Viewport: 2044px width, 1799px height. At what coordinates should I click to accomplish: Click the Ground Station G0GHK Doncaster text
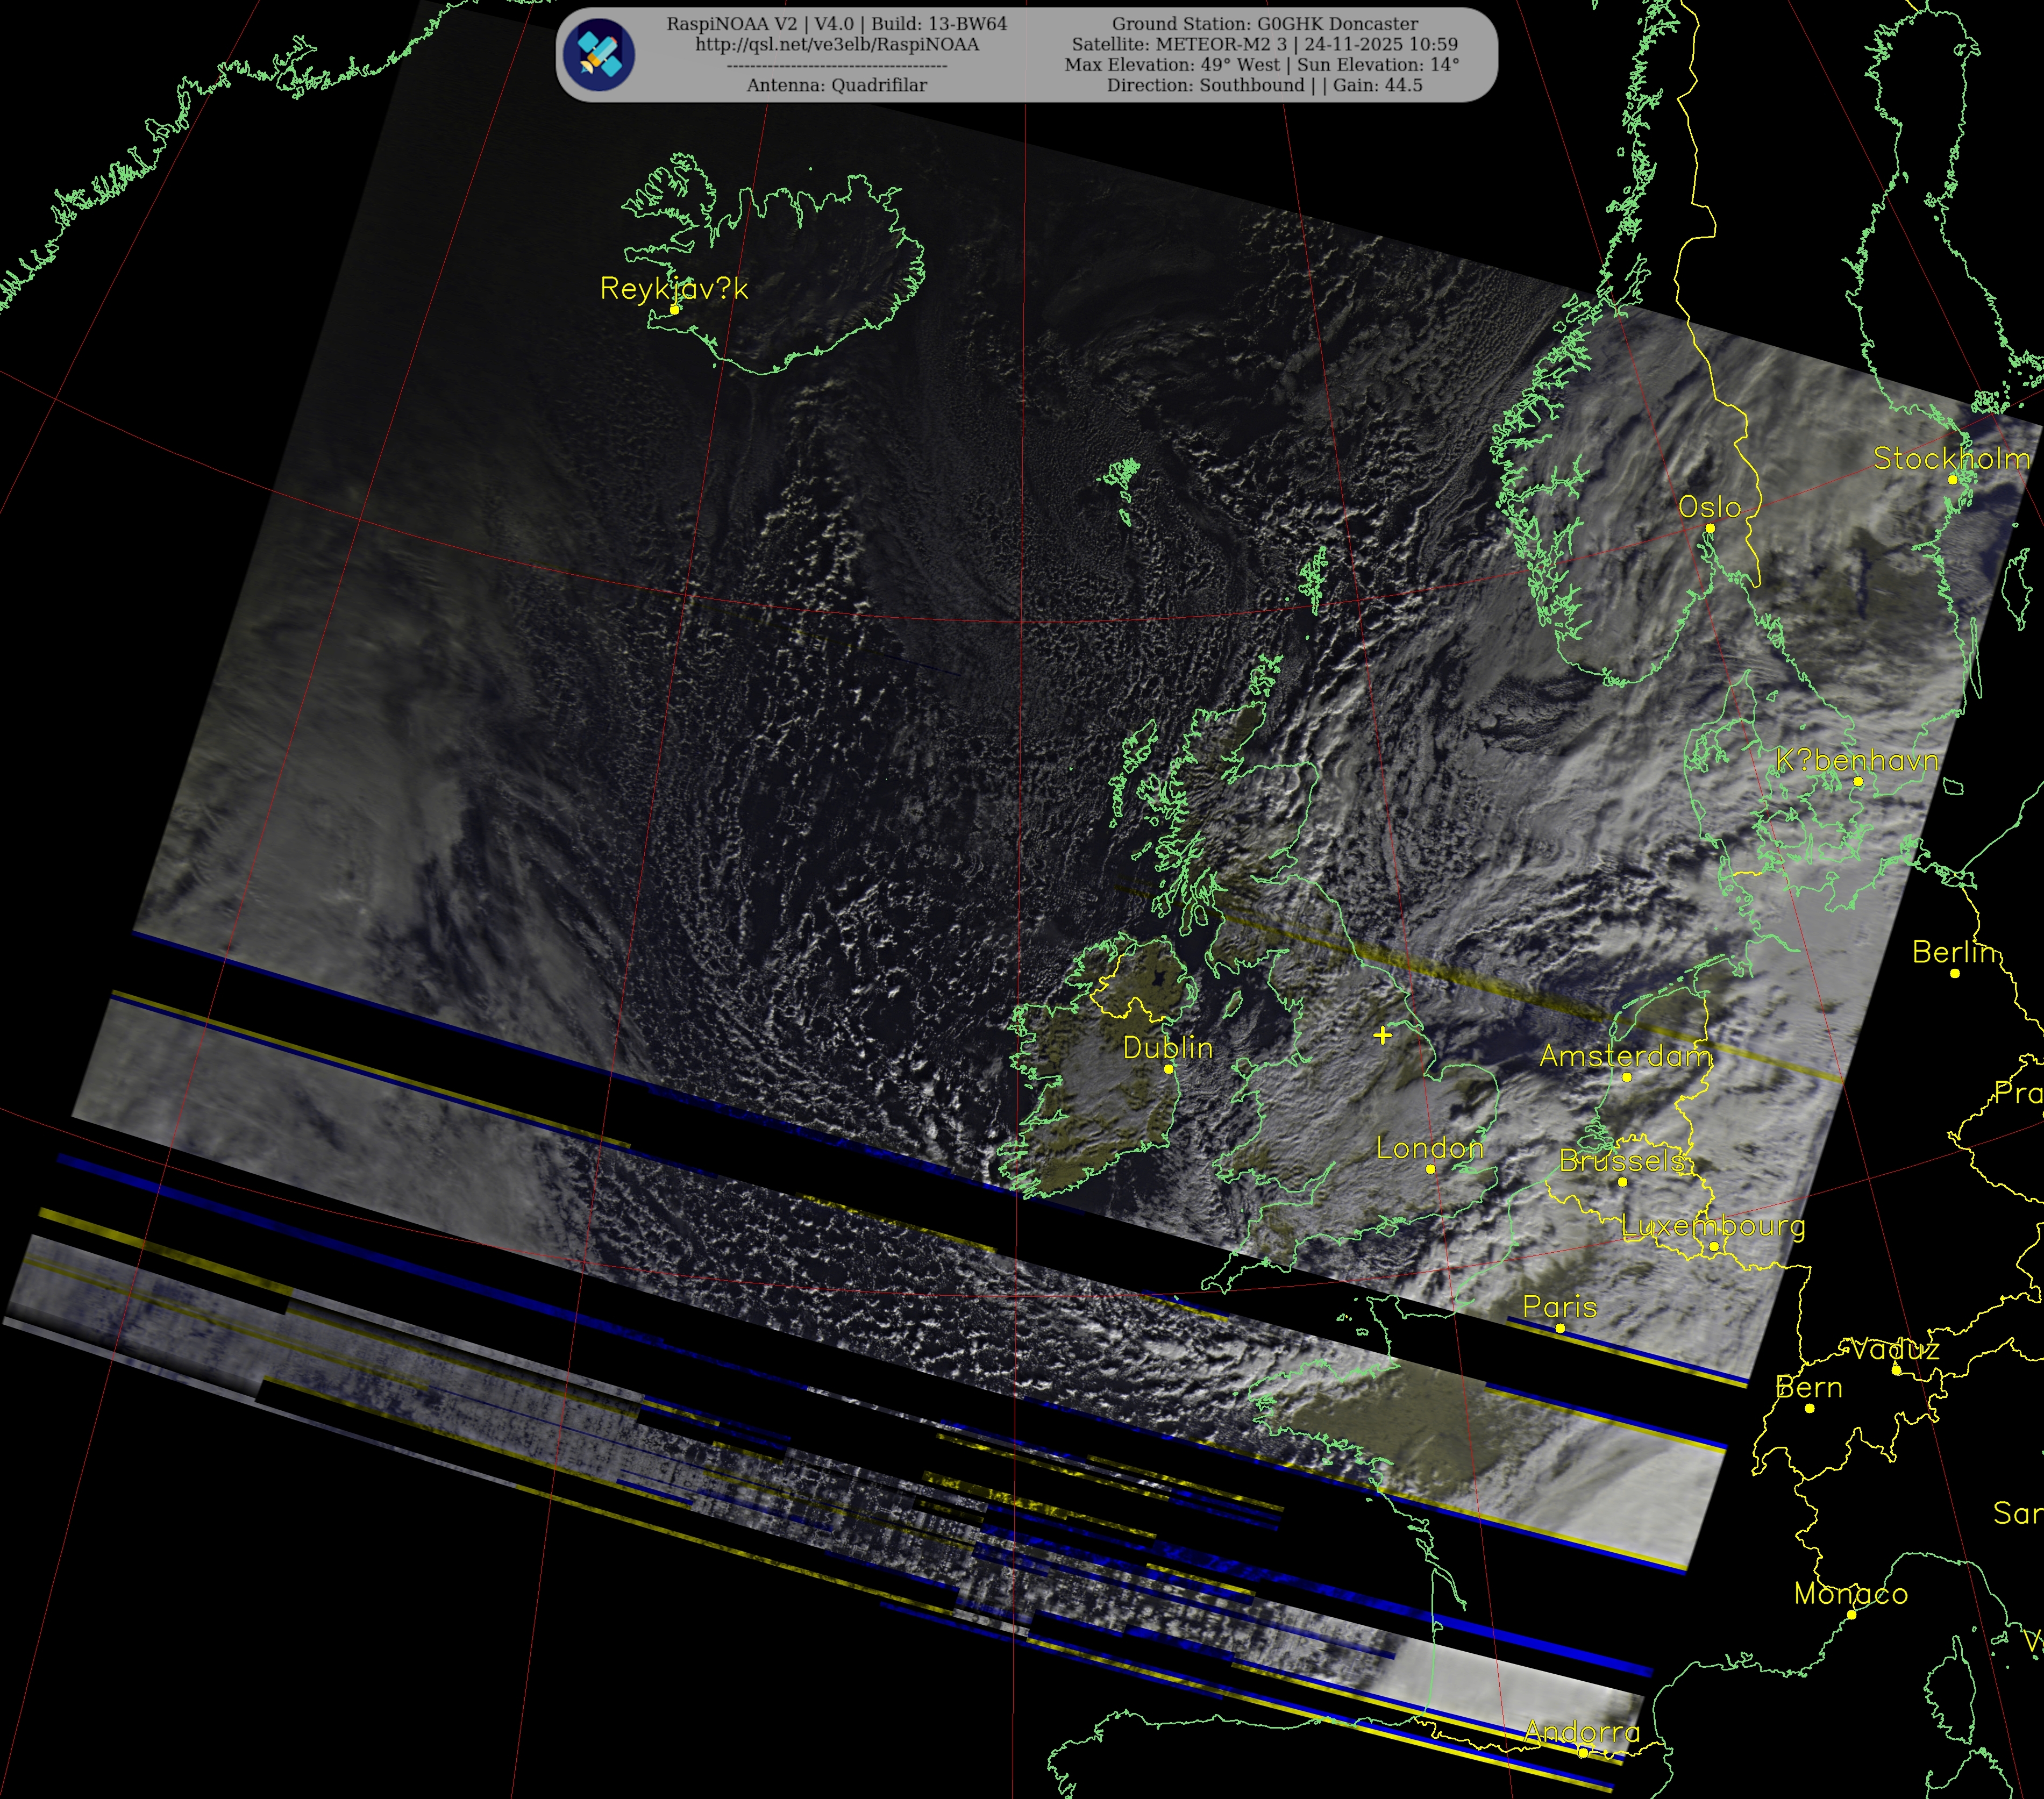coord(1265,23)
